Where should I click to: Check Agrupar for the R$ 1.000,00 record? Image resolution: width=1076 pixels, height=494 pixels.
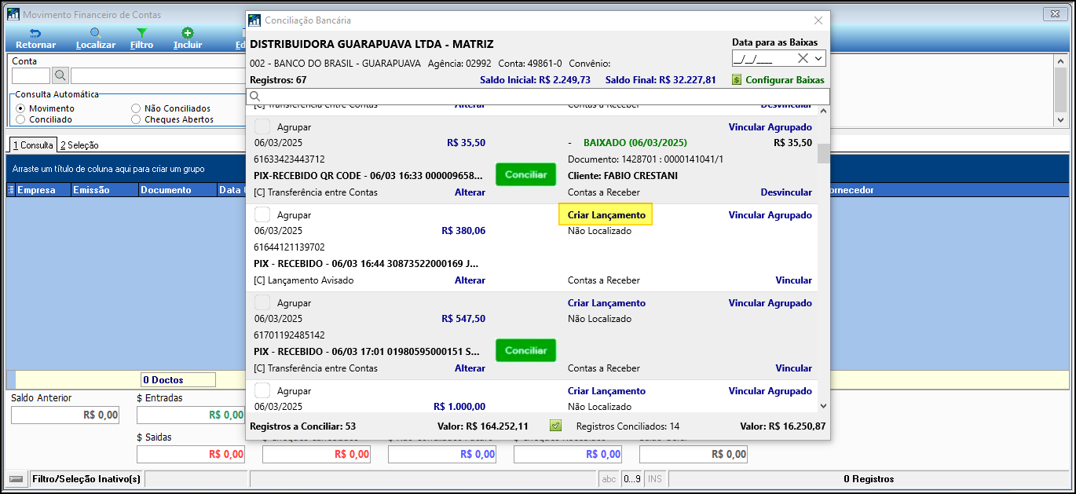pos(262,390)
